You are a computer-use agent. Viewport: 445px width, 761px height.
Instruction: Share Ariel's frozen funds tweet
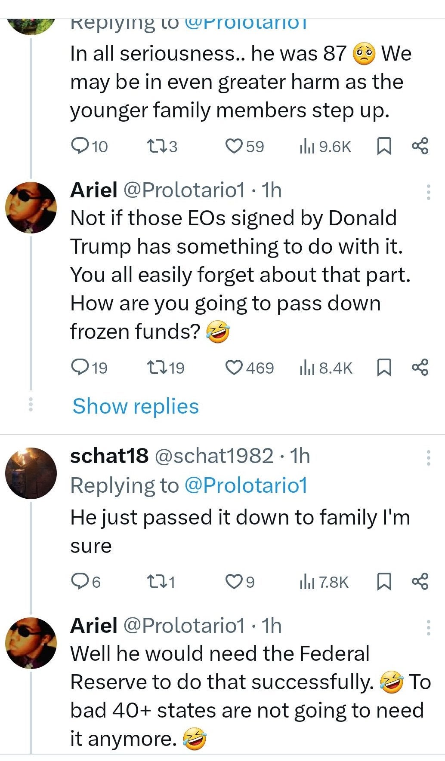point(420,368)
